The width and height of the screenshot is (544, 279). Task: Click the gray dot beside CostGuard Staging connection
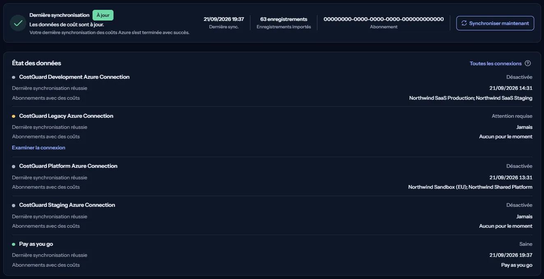[x=14, y=205]
